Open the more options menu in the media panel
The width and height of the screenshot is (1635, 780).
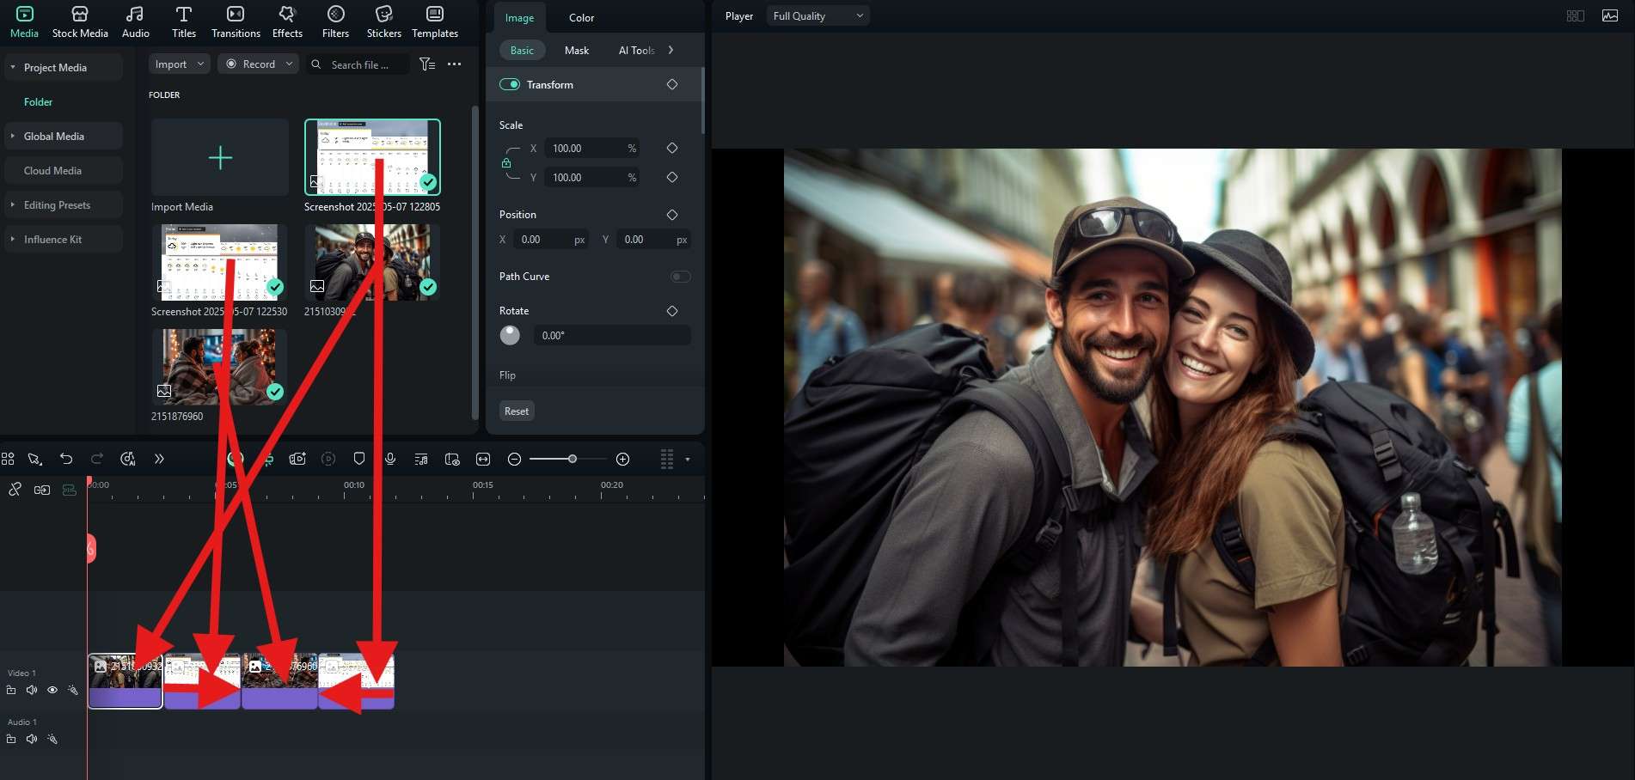tap(455, 64)
